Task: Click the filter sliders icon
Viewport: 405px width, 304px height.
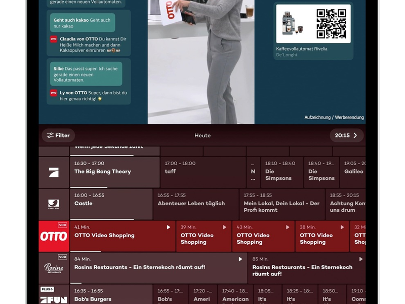Action: pyautogui.click(x=50, y=135)
